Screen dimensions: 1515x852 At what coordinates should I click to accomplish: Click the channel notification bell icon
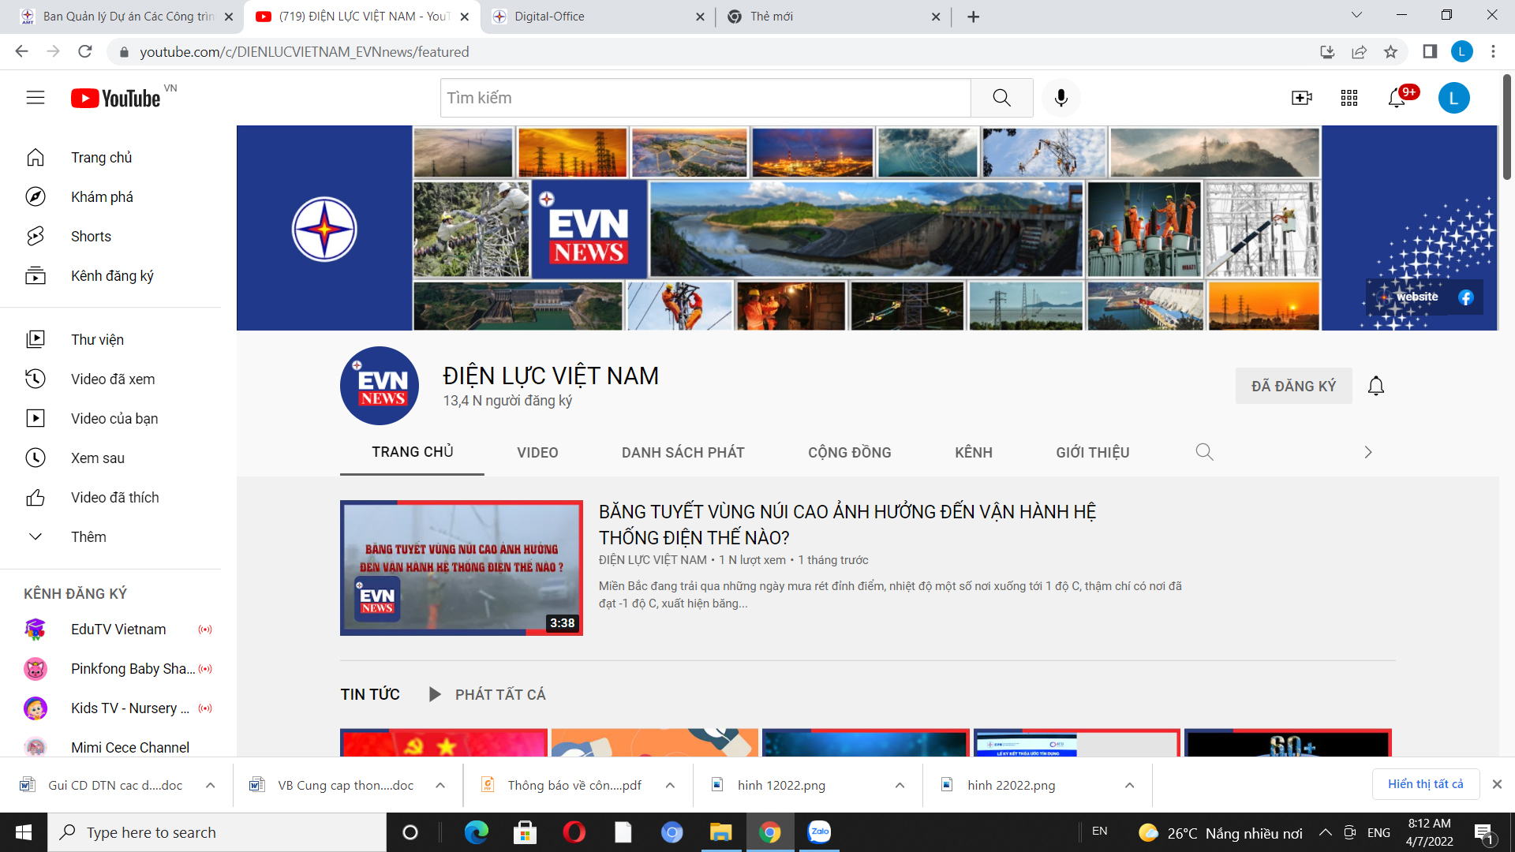(1376, 386)
